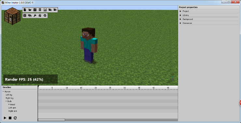
Task: Stop the animation playback
Action: 10,118
